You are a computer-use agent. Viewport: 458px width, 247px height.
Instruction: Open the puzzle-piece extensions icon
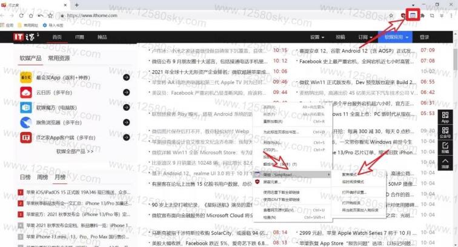(x=422, y=16)
